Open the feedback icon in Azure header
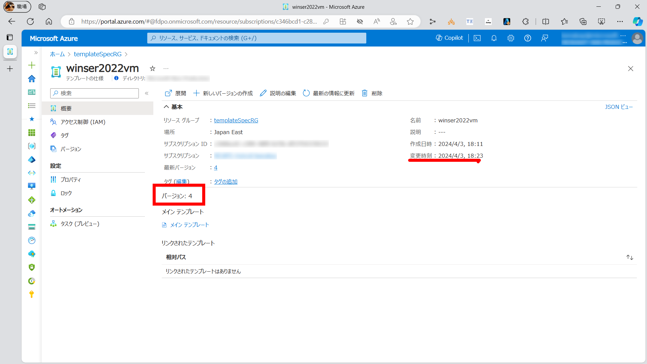This screenshot has width=647, height=364. point(545,38)
